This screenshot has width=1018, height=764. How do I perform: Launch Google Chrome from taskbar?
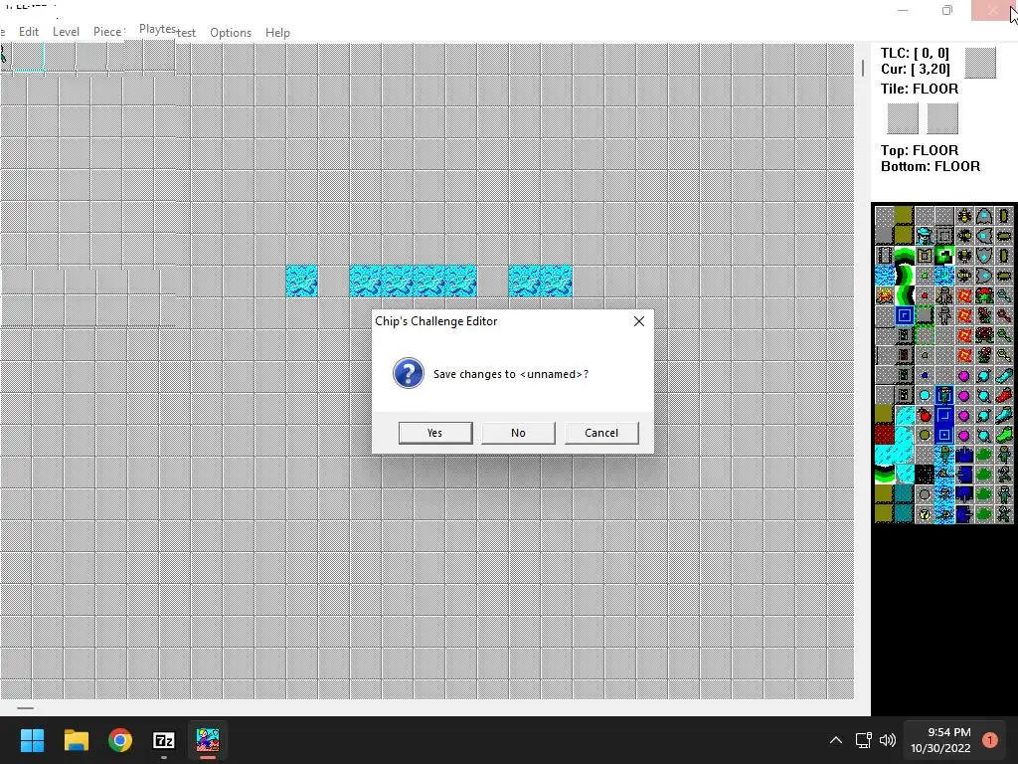point(120,740)
